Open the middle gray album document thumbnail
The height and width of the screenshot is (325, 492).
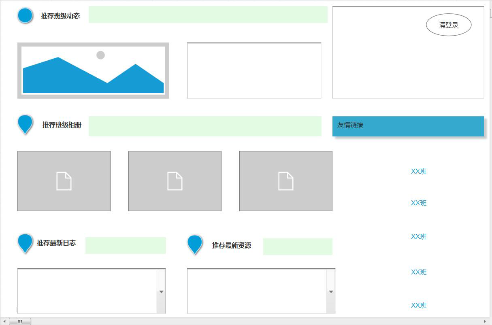point(175,181)
